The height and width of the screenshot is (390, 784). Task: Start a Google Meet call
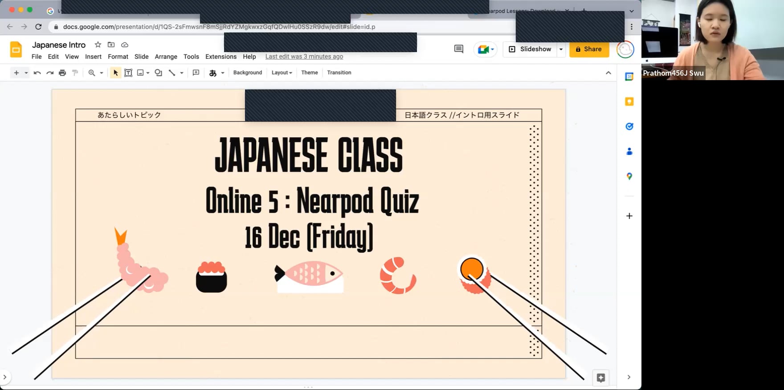(x=486, y=49)
